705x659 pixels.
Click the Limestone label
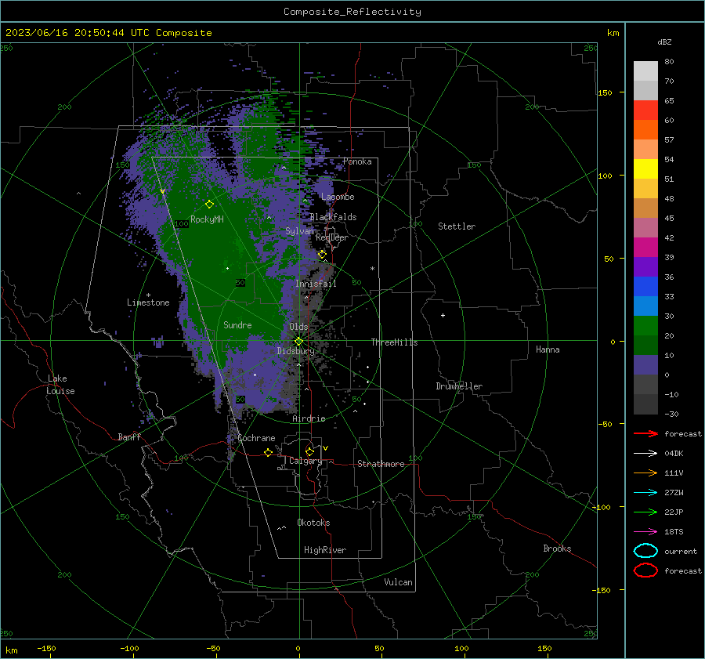(x=148, y=302)
